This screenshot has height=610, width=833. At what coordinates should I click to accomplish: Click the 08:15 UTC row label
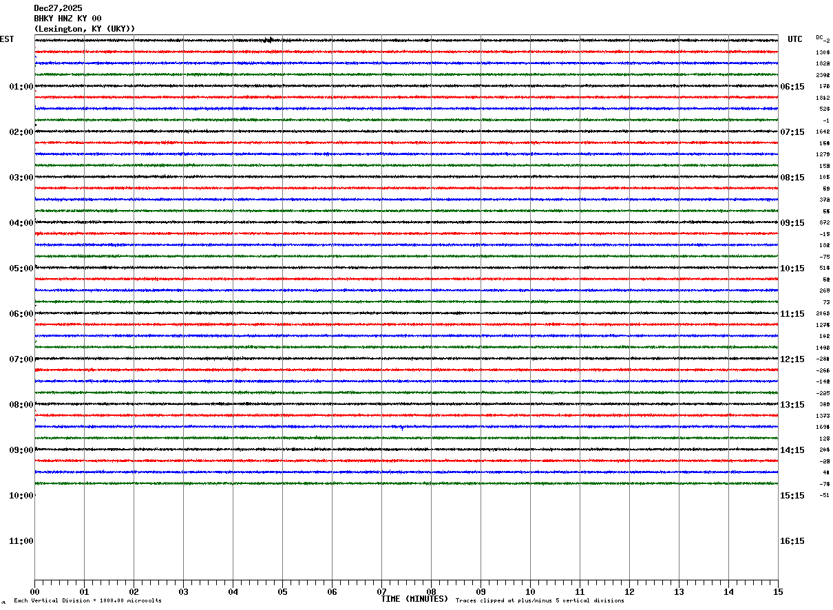792,178
